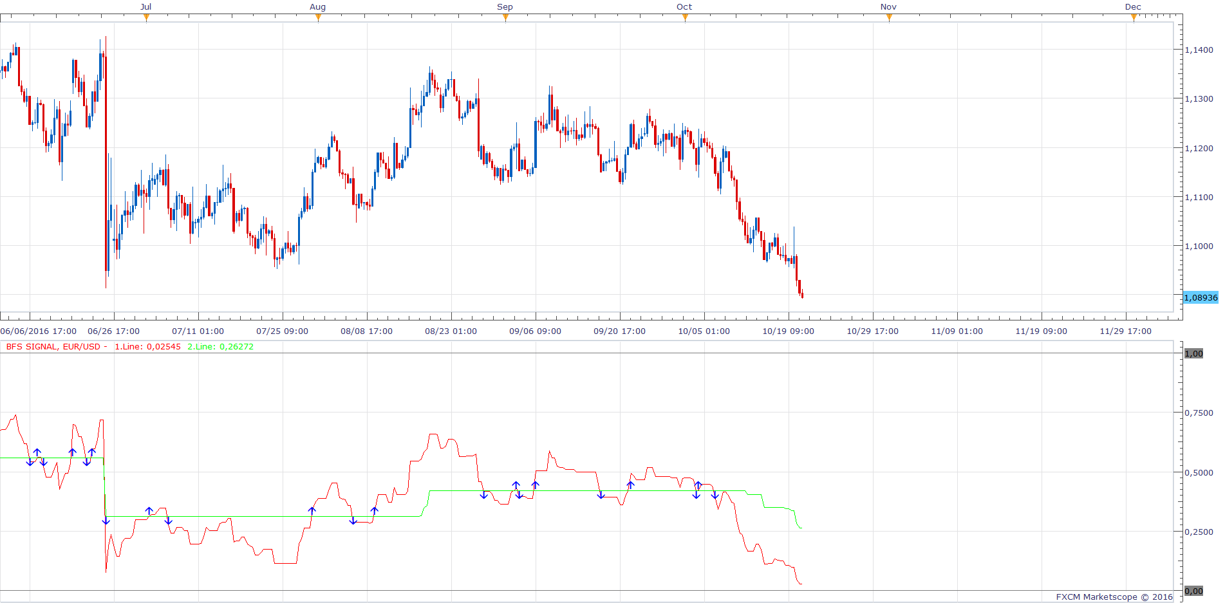Viewport: 1225px width, 603px height.
Task: Select the 07/25 09:00 date label
Action: point(283,331)
